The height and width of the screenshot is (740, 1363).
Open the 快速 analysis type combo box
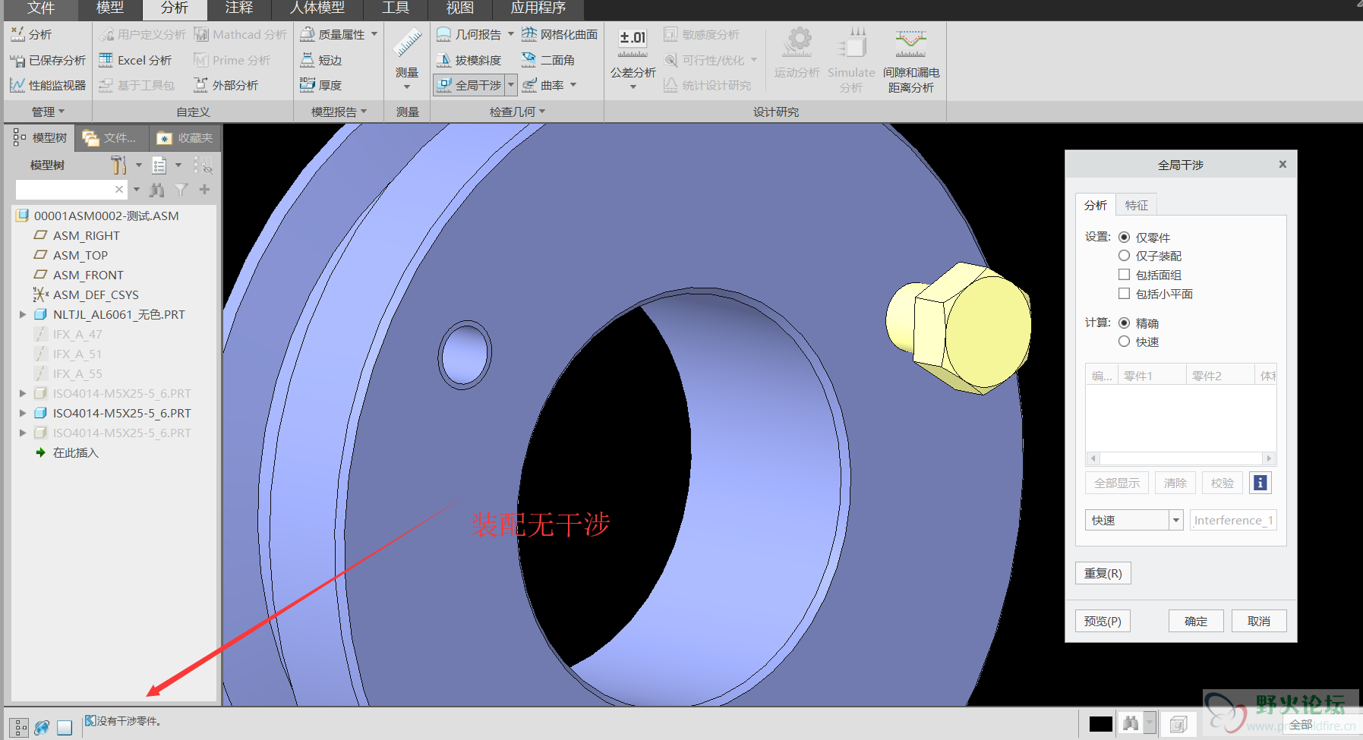point(1134,520)
